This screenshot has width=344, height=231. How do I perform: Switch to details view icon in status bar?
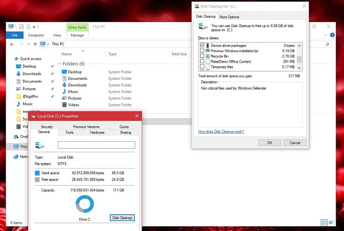coord(324,223)
